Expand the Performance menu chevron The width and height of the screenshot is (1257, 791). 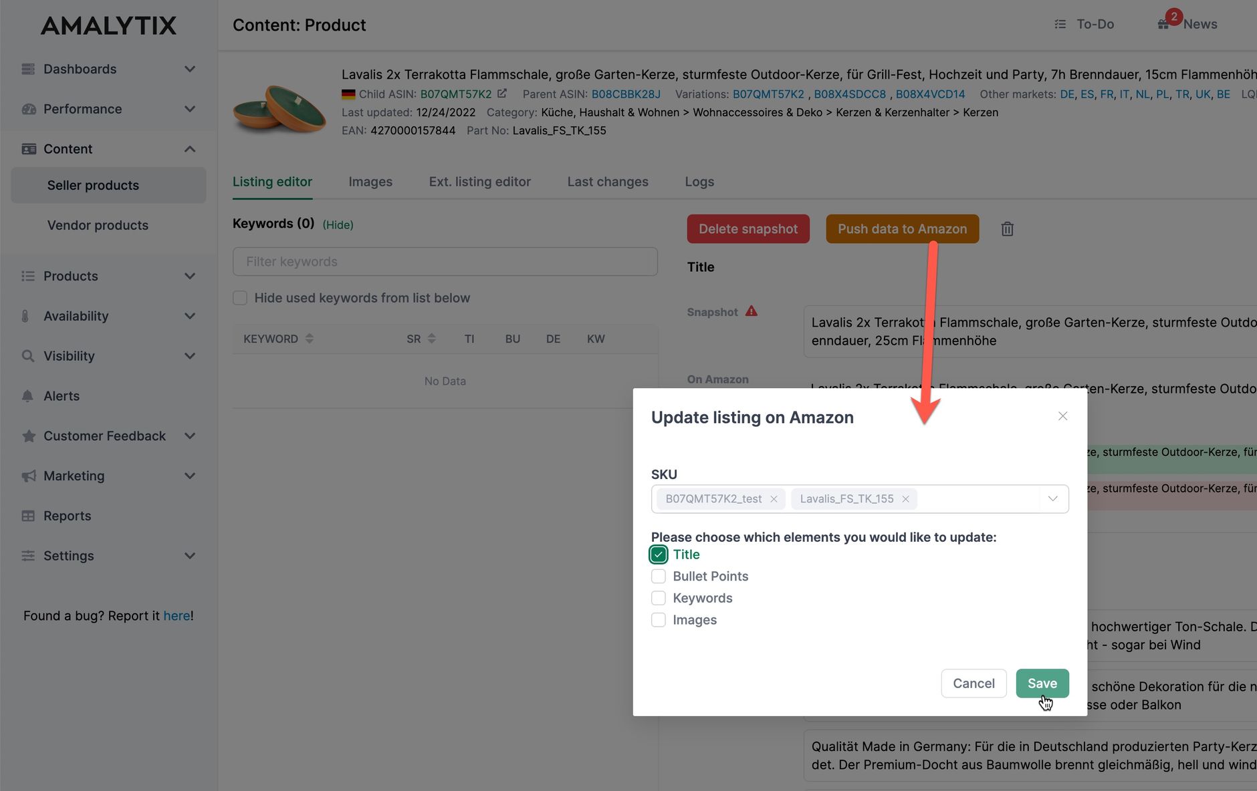(x=190, y=109)
